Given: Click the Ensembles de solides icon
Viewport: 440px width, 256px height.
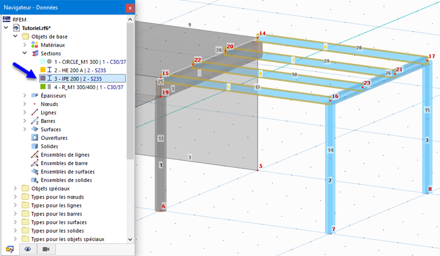Looking at the screenshot, I should tap(35, 180).
